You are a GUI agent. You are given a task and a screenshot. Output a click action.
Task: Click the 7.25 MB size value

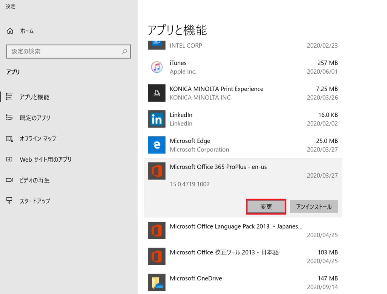327,89
